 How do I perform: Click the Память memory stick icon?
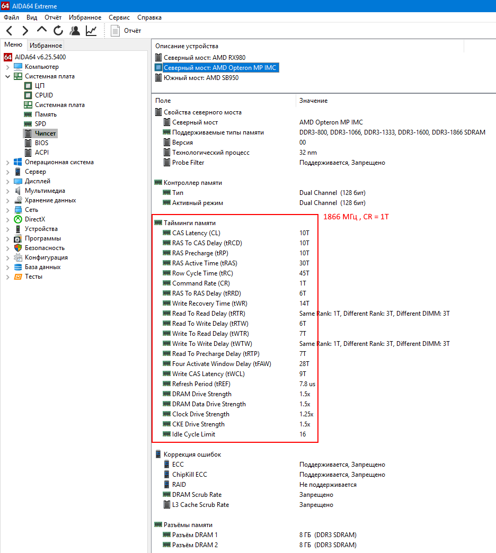point(28,114)
